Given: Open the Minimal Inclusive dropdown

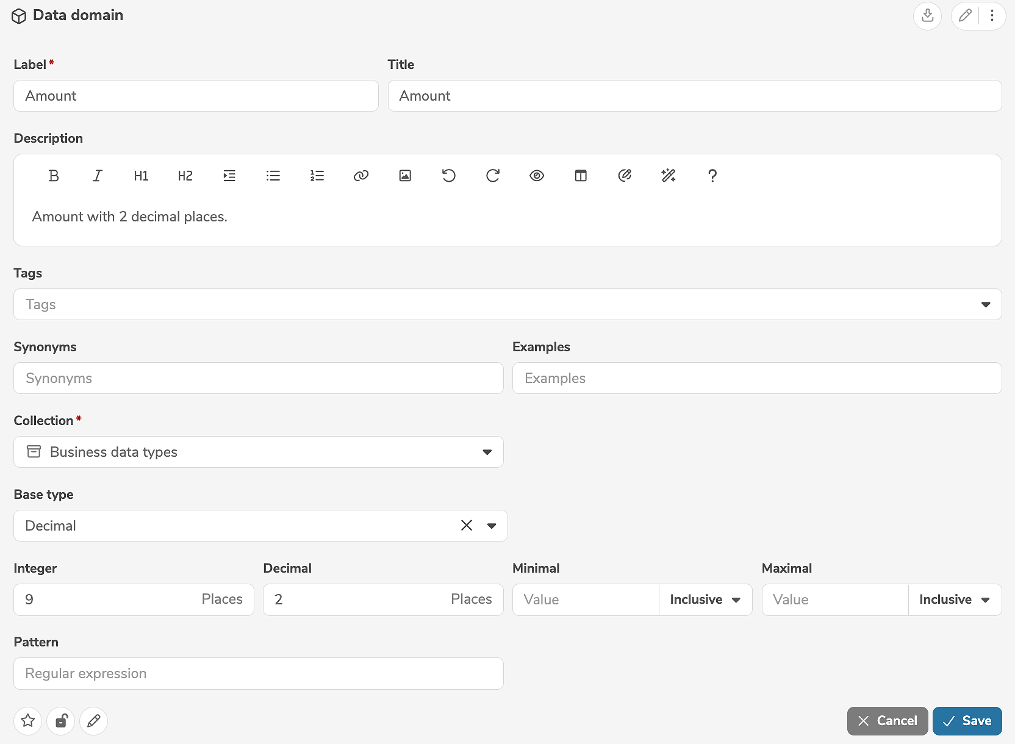Looking at the screenshot, I should (x=705, y=599).
